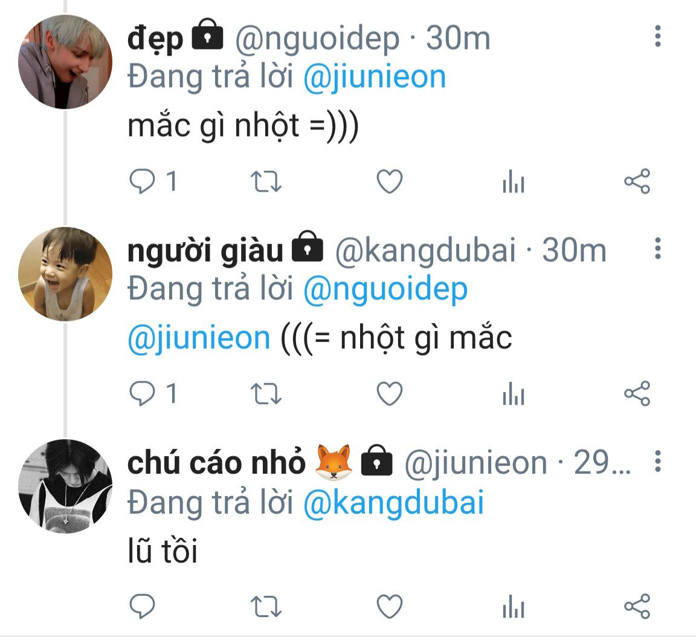Open more options for chú cáo nhỏ's tweet

click(x=658, y=462)
